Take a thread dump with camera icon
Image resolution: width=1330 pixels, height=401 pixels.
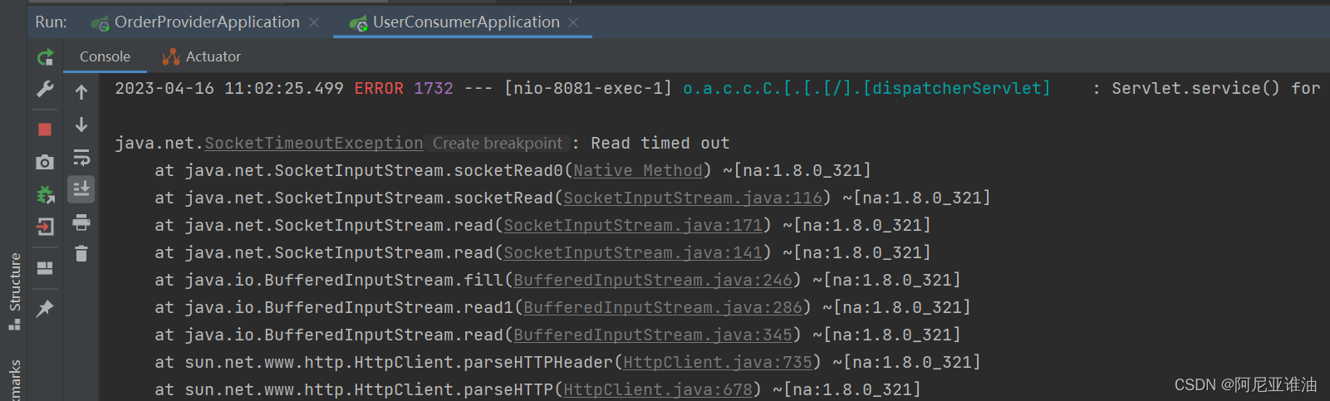(x=45, y=162)
